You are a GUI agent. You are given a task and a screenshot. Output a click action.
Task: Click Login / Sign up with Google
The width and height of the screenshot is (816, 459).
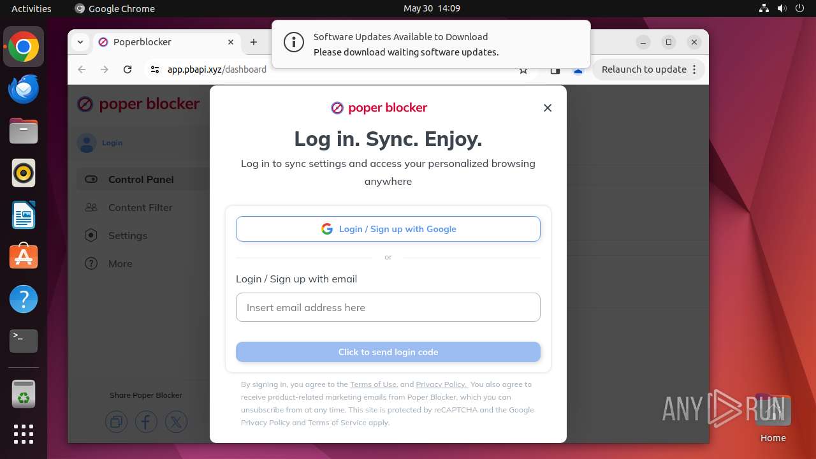click(388, 229)
